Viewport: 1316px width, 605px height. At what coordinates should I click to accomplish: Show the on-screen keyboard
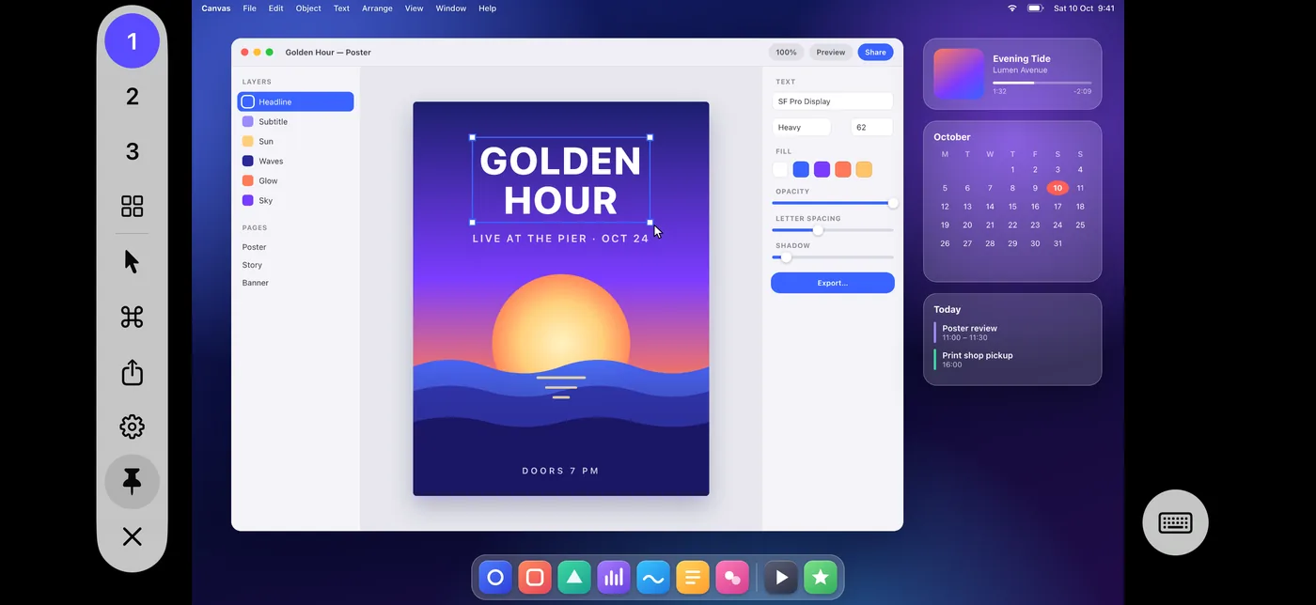[1175, 522]
